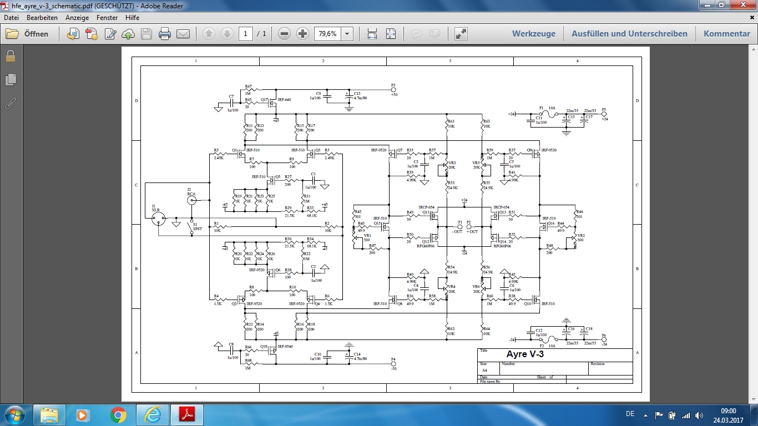
Task: Zoom in with the plus button
Action: [x=302, y=34]
